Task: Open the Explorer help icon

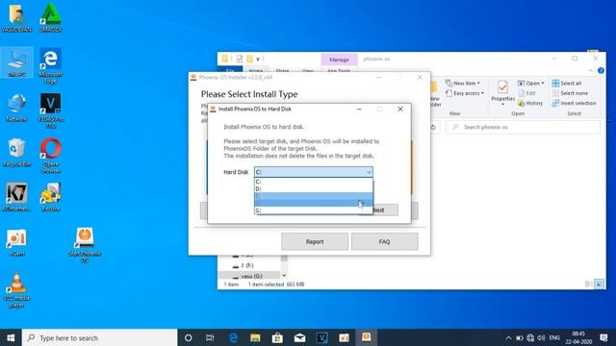Action: coord(601,70)
